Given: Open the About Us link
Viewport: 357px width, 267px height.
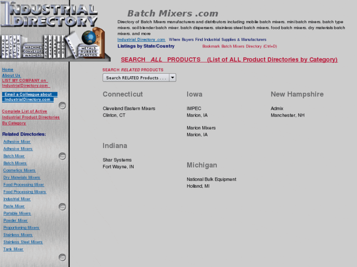Looking at the screenshot, I should coord(11,75).
